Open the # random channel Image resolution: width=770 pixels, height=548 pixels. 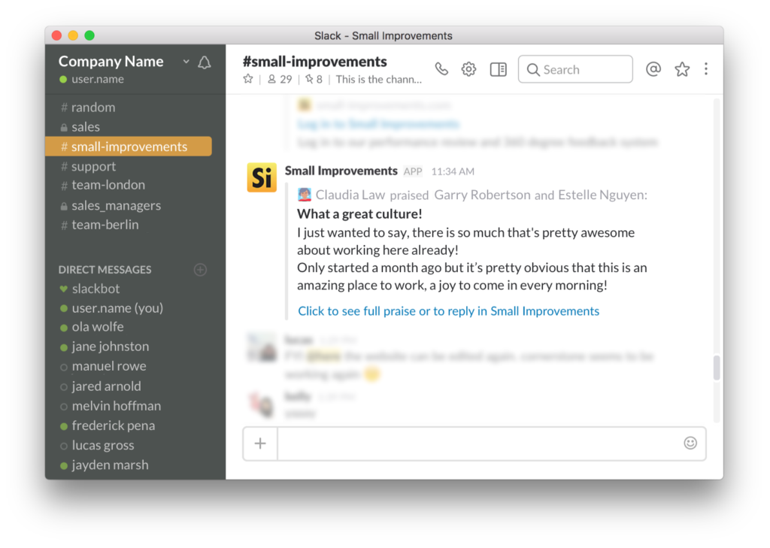click(88, 107)
